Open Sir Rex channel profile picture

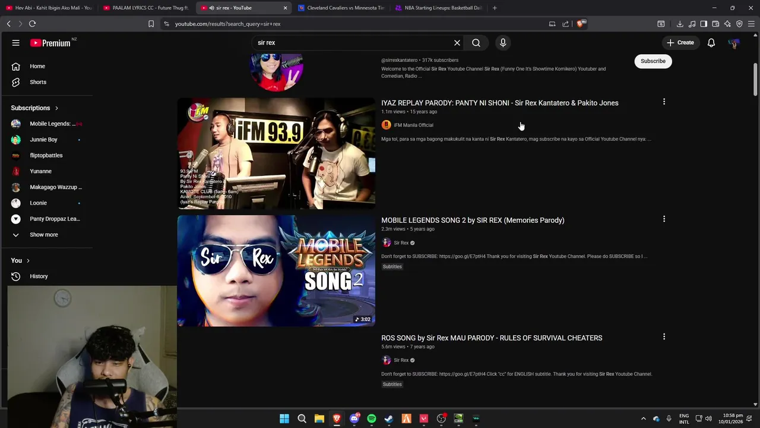pos(276,71)
